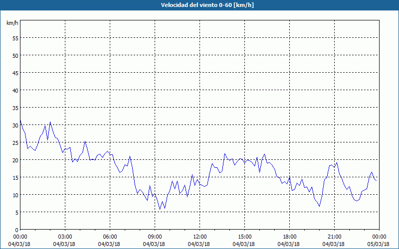Click the 15 y-axis value
The height and width of the screenshot is (249, 399).
15,178
